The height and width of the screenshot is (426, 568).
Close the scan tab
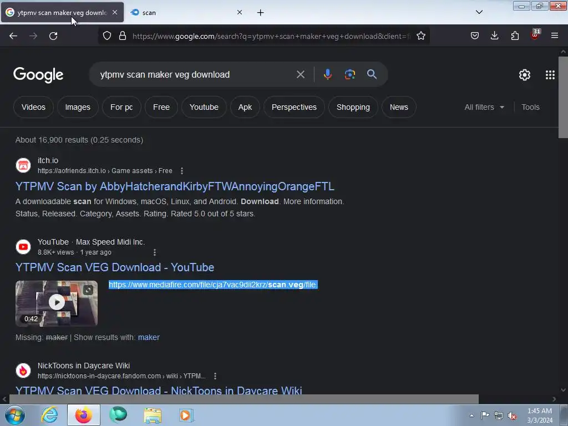tap(240, 12)
